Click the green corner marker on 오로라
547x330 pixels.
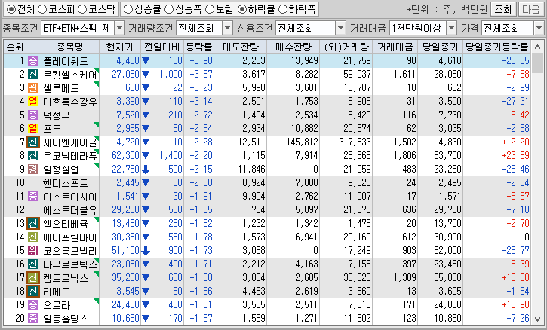[x=97, y=301]
